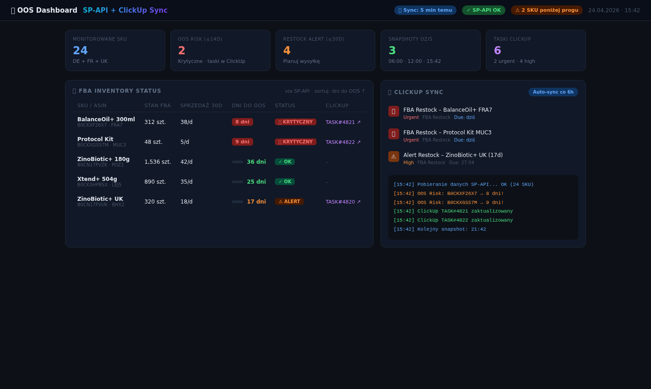Click the 18/d sales value
The width and height of the screenshot is (651, 389).
pyautogui.click(x=186, y=202)
